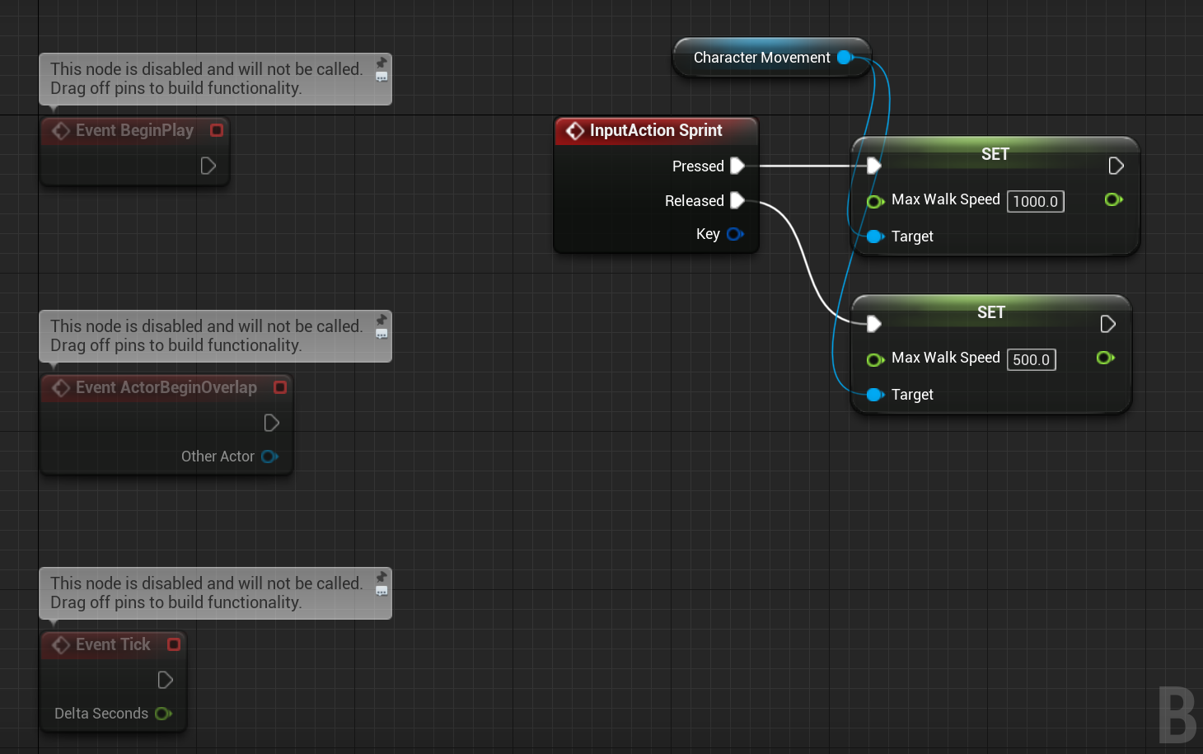
Task: Select the Key pin on InputAction Sprint
Action: [x=734, y=234]
